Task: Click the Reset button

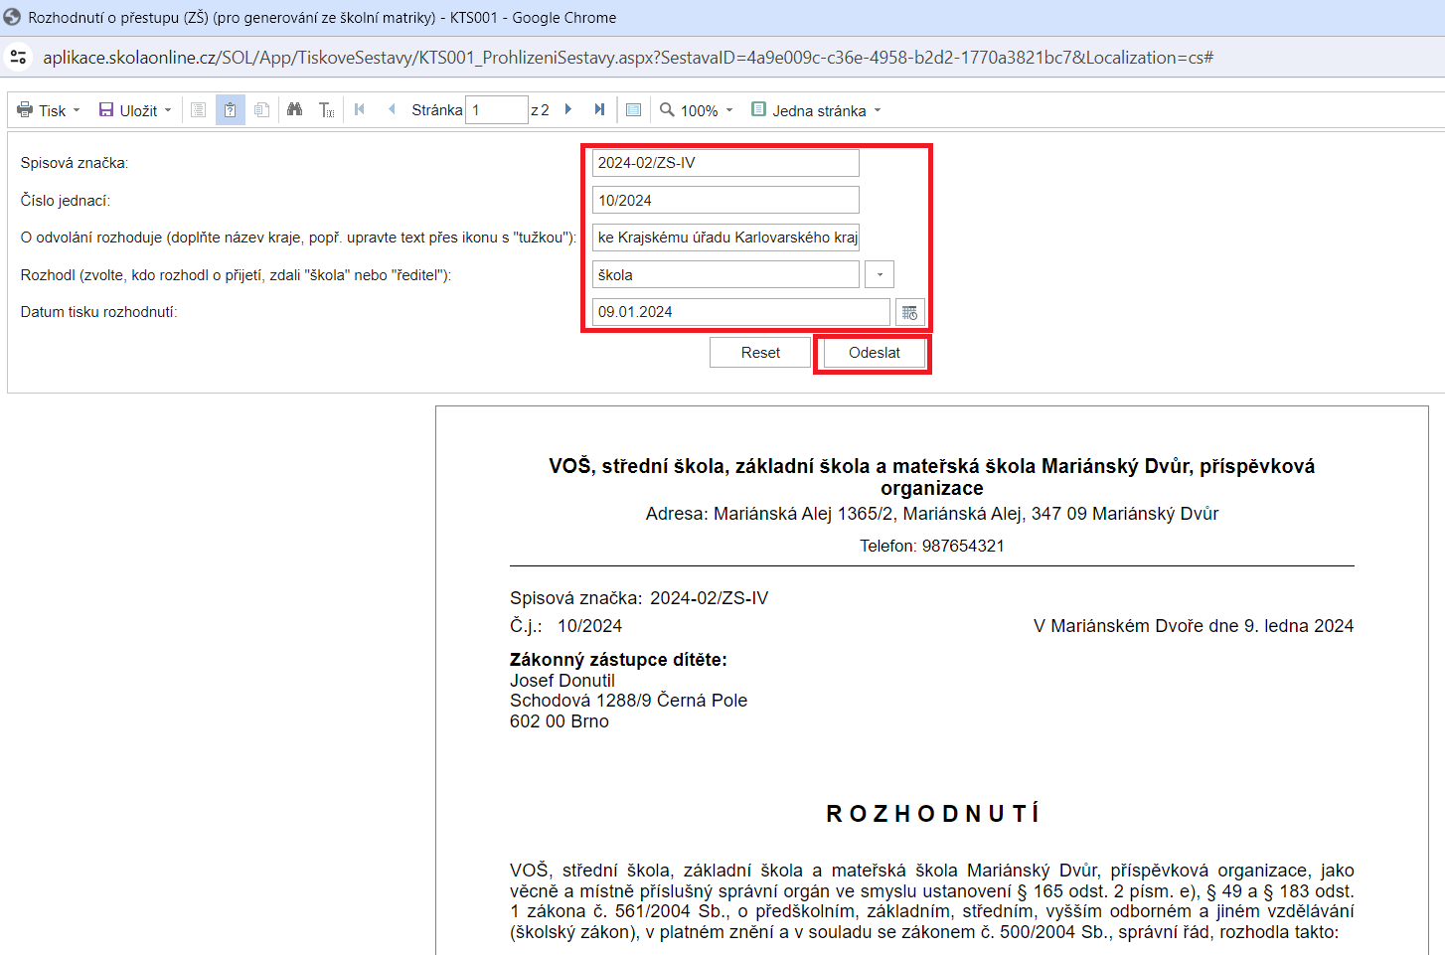Action: tap(760, 353)
